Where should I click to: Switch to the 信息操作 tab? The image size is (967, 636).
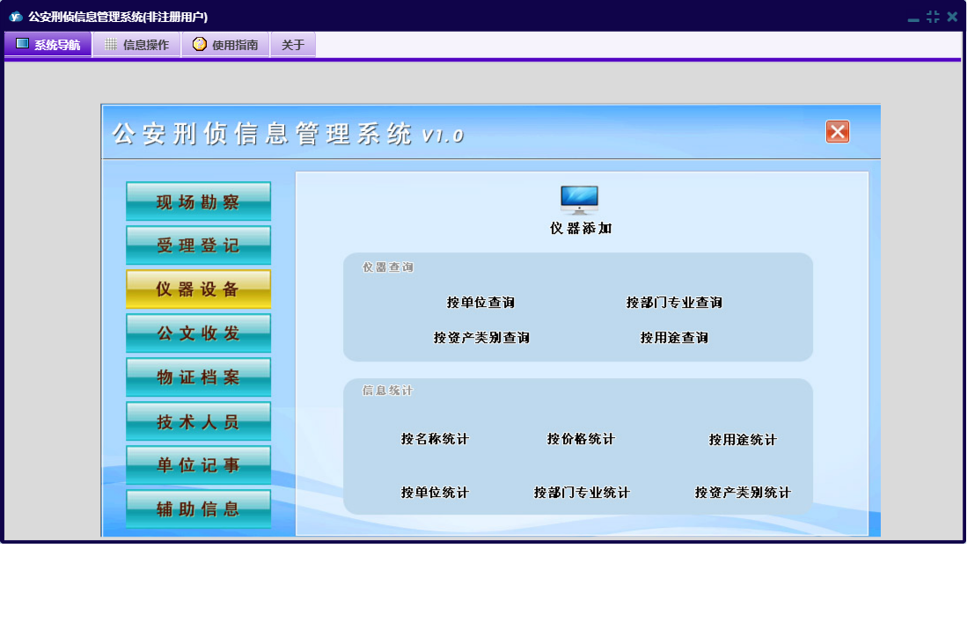(136, 45)
